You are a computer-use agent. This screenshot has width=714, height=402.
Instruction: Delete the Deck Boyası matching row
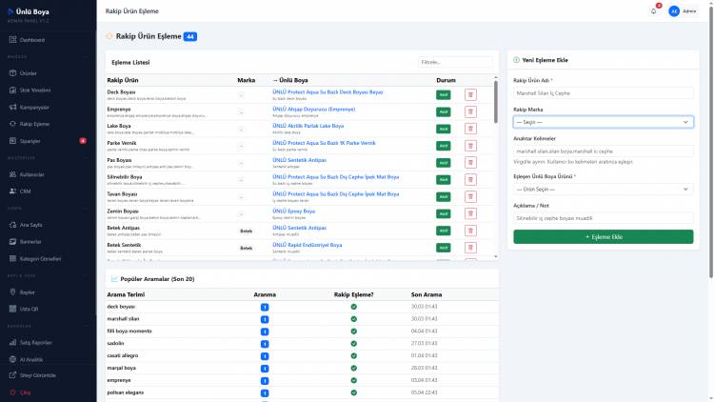pyautogui.click(x=470, y=95)
